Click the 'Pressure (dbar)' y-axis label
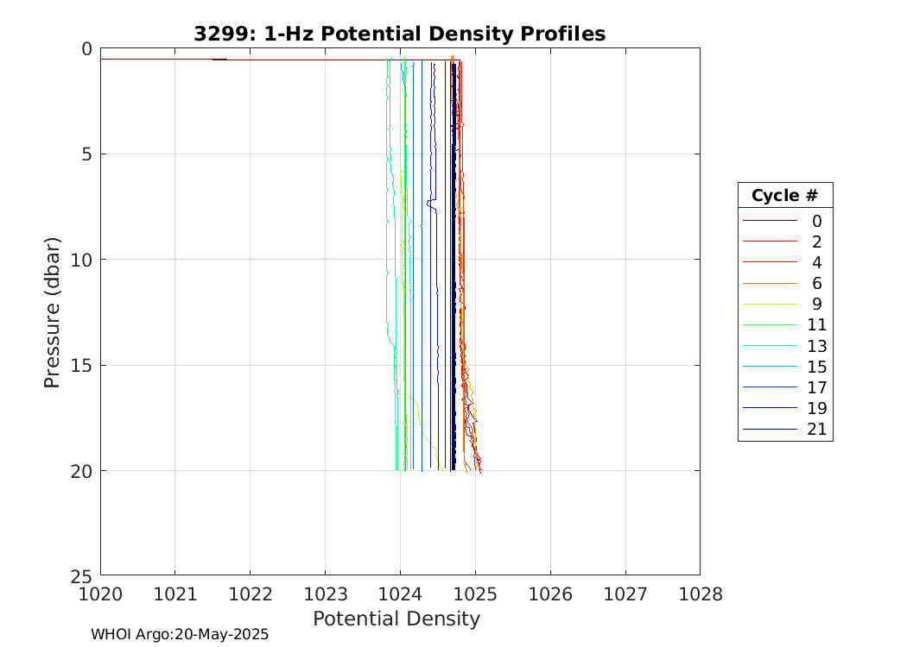This screenshot has height=647, width=907. pyautogui.click(x=52, y=312)
